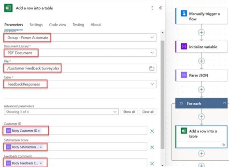The width and height of the screenshot is (229, 167).
Task: Remove the Body Customer ID token
Action: pos(39,131)
